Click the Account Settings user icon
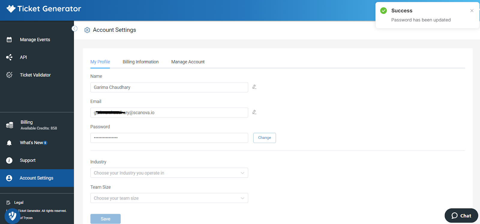Viewport: 480px width, 224px height. point(9,178)
